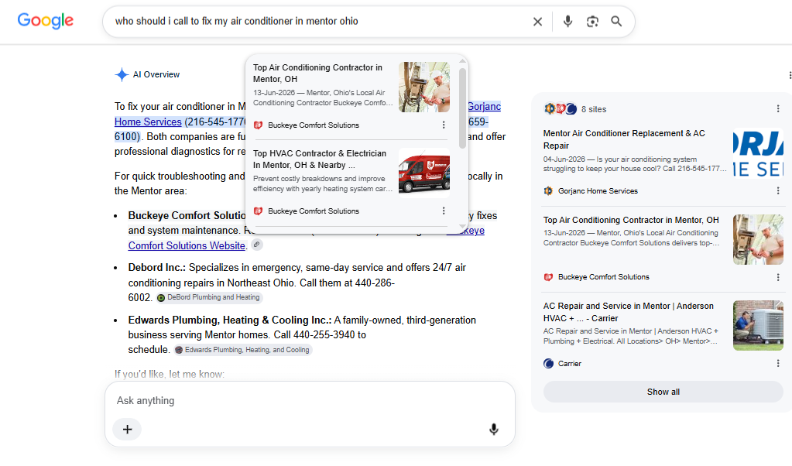Click Show all button

click(x=663, y=392)
